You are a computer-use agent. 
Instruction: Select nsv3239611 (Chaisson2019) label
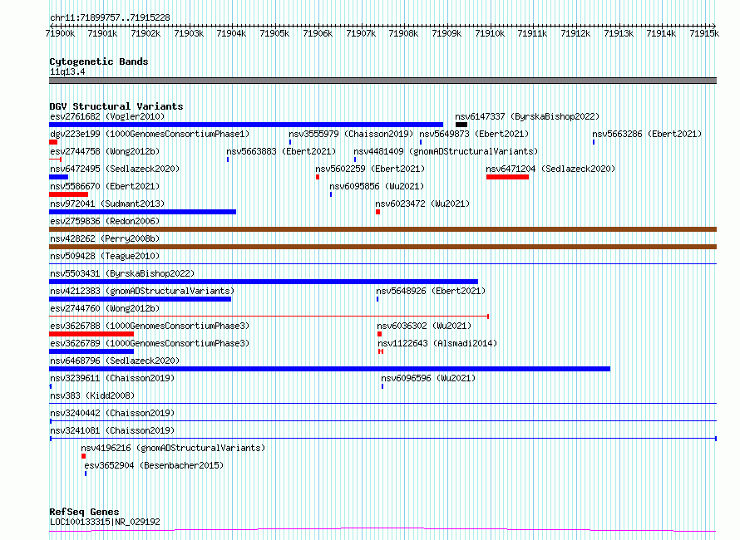[112, 378]
